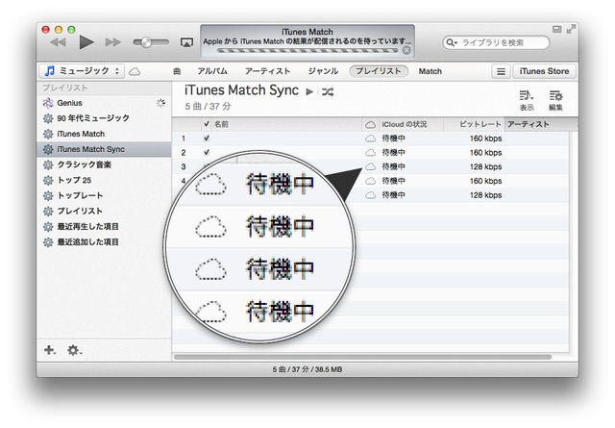Select the プレイリスト tab

click(379, 71)
